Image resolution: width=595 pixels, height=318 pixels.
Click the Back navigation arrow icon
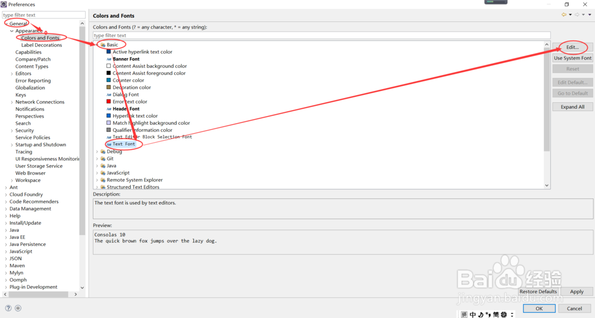tap(564, 15)
